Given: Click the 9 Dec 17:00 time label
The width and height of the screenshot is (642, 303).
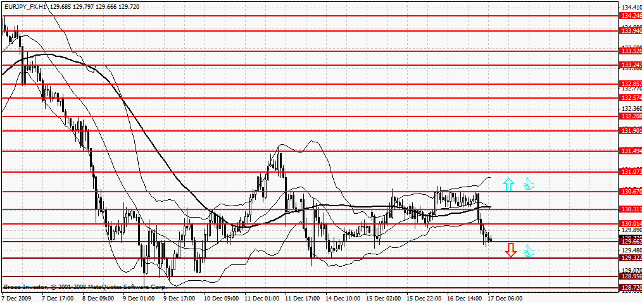Looking at the screenshot, I should [179, 299].
